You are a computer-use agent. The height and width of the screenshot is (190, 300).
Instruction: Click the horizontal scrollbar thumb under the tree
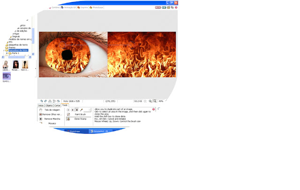point(16,57)
